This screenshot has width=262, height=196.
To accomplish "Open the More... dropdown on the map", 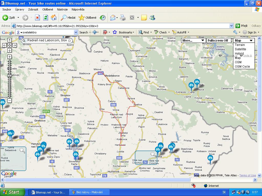I will tap(193, 40).
